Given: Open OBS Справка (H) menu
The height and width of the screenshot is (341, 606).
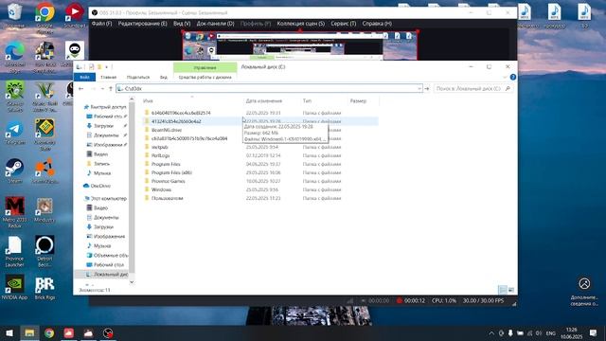Looking at the screenshot, I should [x=377, y=24].
